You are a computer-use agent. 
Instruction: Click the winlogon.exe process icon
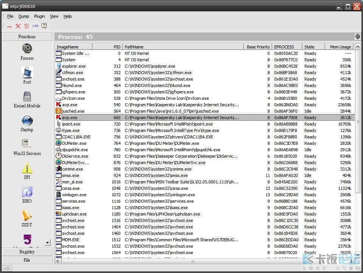click(59, 194)
